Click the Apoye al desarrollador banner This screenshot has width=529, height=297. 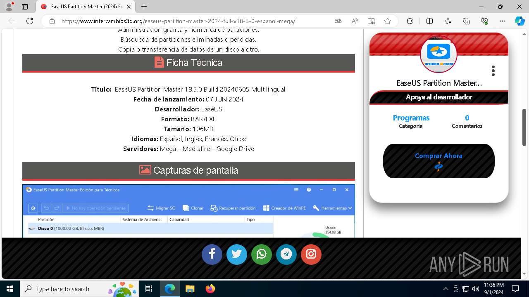438,97
